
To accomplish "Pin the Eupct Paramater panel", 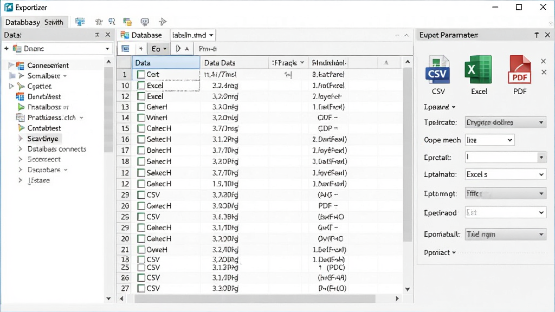I will click(x=537, y=35).
